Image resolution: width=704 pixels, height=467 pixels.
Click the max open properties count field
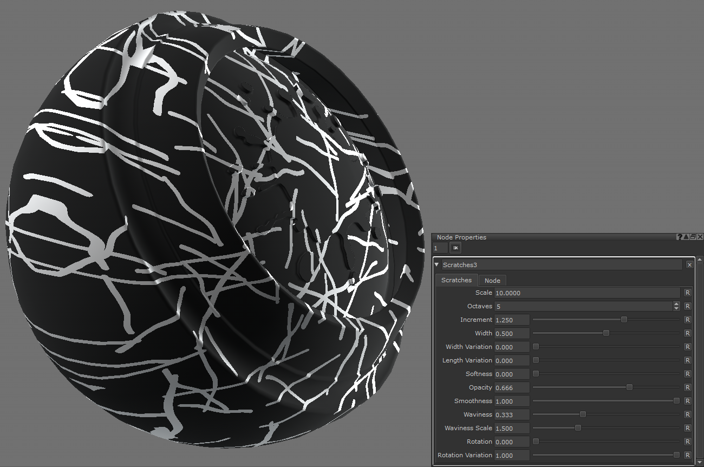440,248
